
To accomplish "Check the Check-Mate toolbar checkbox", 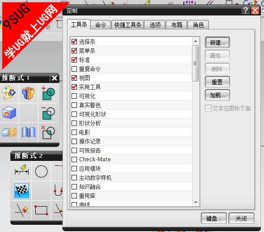I will click(x=74, y=159).
